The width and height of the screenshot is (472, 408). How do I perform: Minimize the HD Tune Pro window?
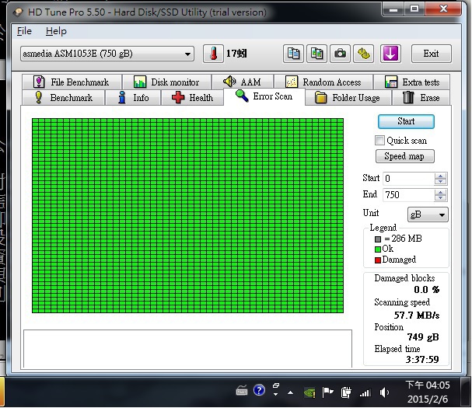tap(393, 9)
